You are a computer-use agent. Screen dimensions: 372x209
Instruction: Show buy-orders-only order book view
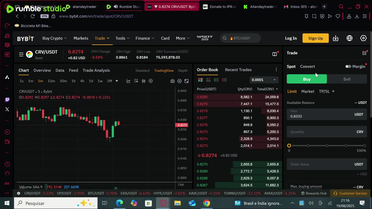(x=216, y=80)
